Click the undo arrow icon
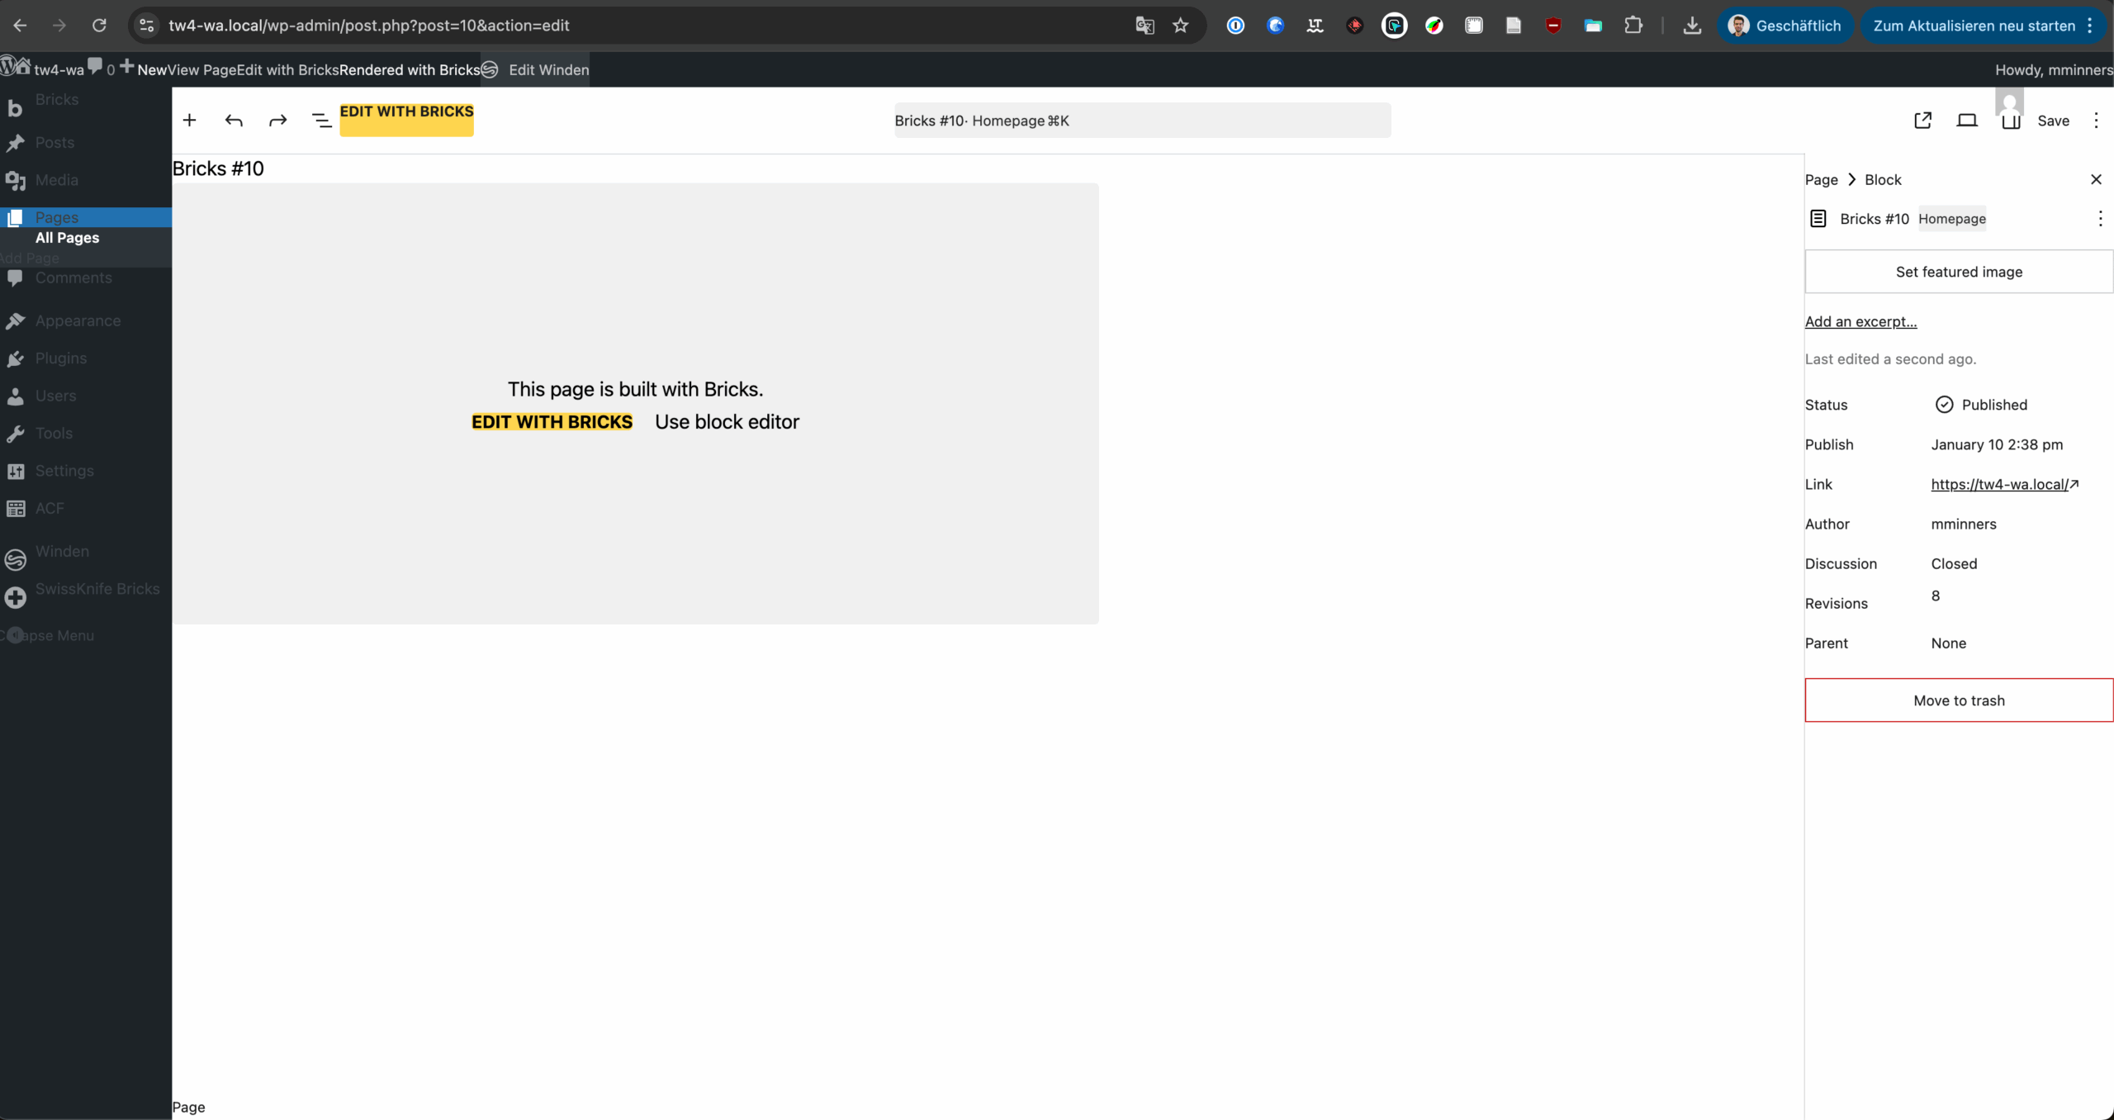2114x1120 pixels. pos(234,121)
